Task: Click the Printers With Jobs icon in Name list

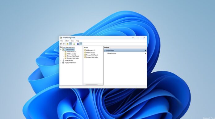Action: click(85, 57)
